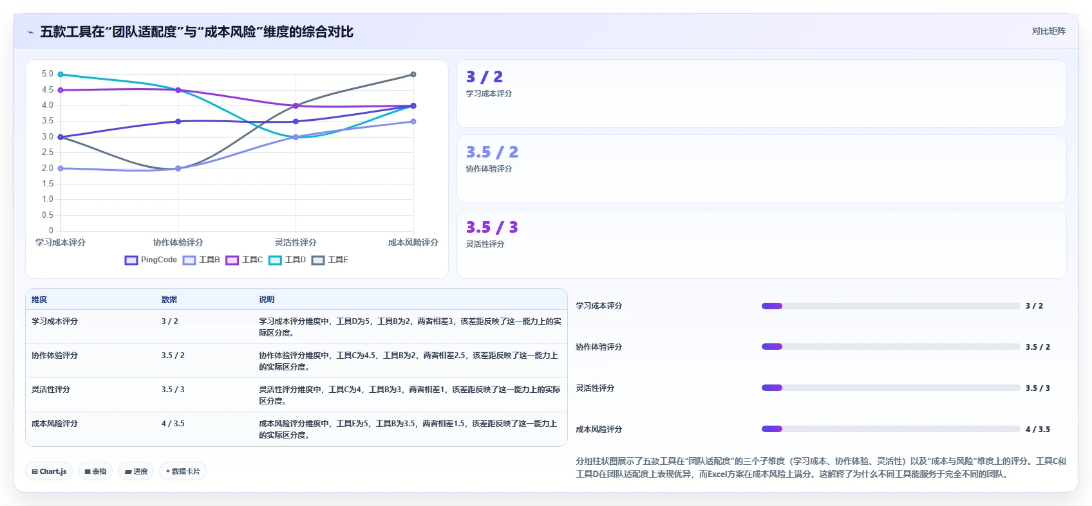Toggle 工具E legend swatch
This screenshot has width=1092, height=506.
click(318, 260)
